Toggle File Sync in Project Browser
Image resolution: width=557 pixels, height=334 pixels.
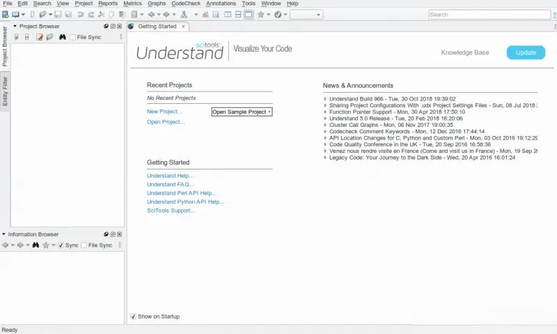click(73, 37)
